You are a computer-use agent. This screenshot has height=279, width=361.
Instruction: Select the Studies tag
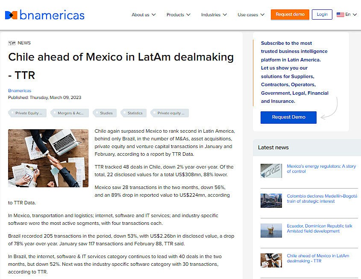click(105, 113)
